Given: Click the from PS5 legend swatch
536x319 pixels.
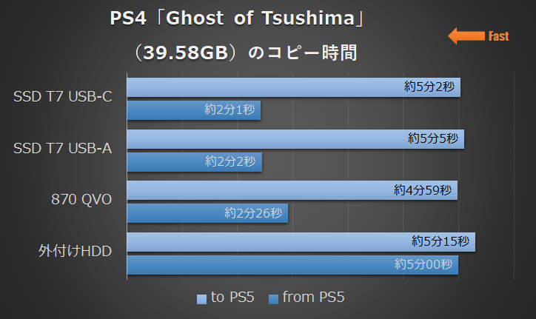Looking at the screenshot, I should 273,299.
